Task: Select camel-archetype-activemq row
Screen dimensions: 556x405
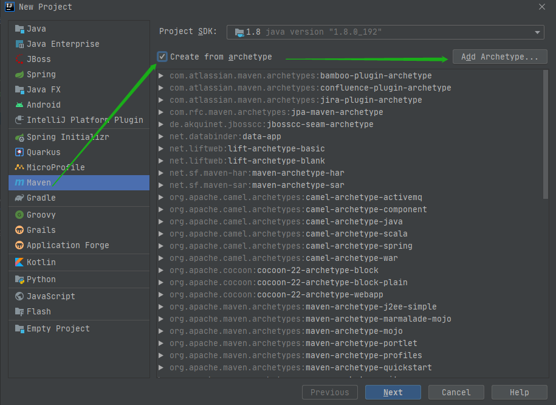Action: [x=349, y=198]
